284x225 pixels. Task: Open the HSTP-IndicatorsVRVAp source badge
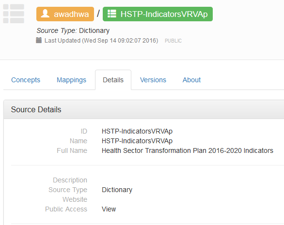(158, 14)
